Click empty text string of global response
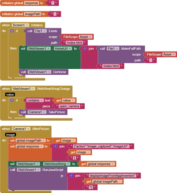The height and width of the screenshot is (193, 177). point(53,3)
